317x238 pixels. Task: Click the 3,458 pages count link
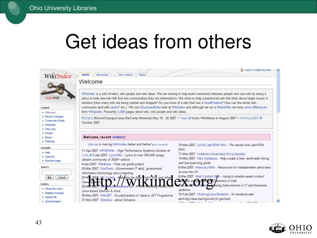click(121, 112)
